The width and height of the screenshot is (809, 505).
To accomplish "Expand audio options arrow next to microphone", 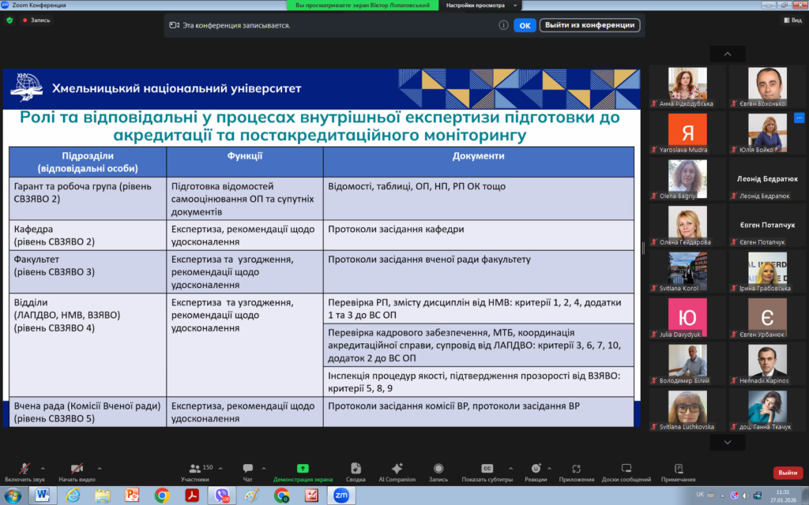I will (43, 467).
